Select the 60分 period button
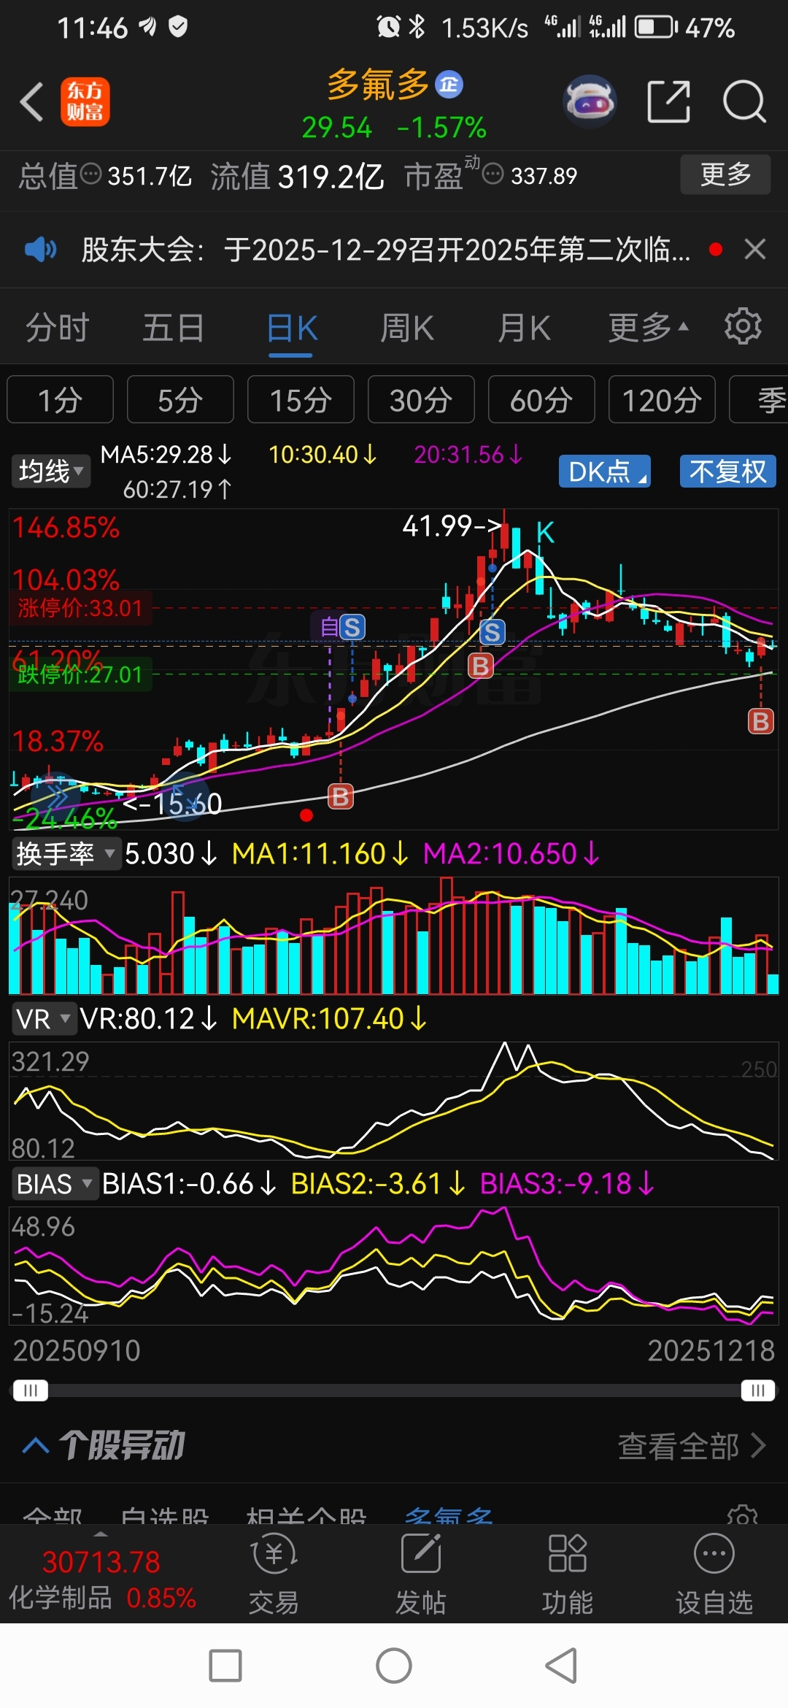Viewport: 788px width, 1708px height. tap(541, 399)
